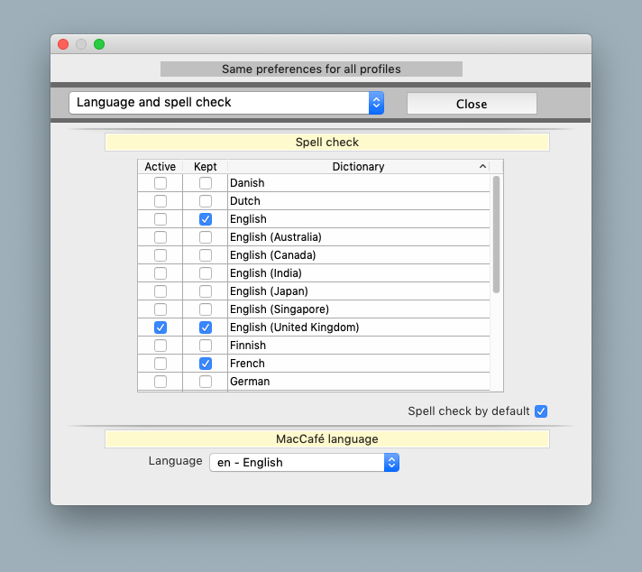
Task: Uncheck Kept checkbox for French
Action: (x=206, y=364)
